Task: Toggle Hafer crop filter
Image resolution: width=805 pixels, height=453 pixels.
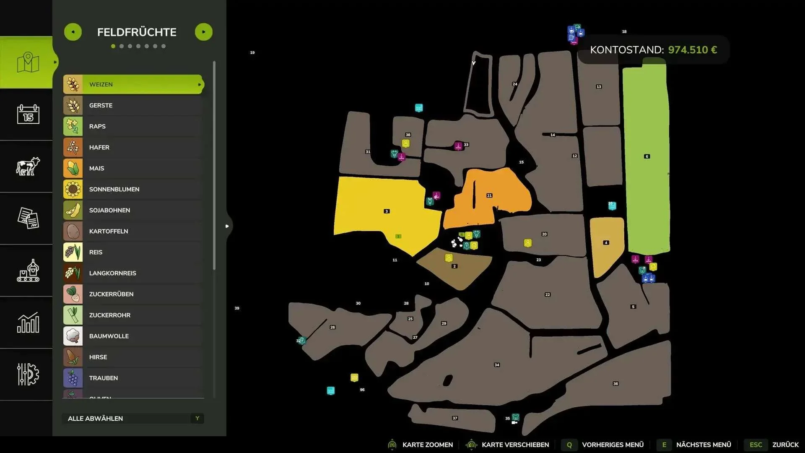Action: (x=133, y=147)
